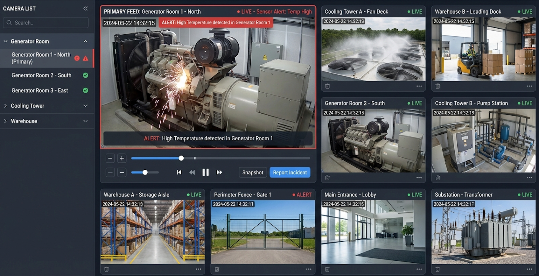Open the Substation - Transformer feed thumbnail
The height and width of the screenshot is (276, 539).
pyautogui.click(x=483, y=232)
